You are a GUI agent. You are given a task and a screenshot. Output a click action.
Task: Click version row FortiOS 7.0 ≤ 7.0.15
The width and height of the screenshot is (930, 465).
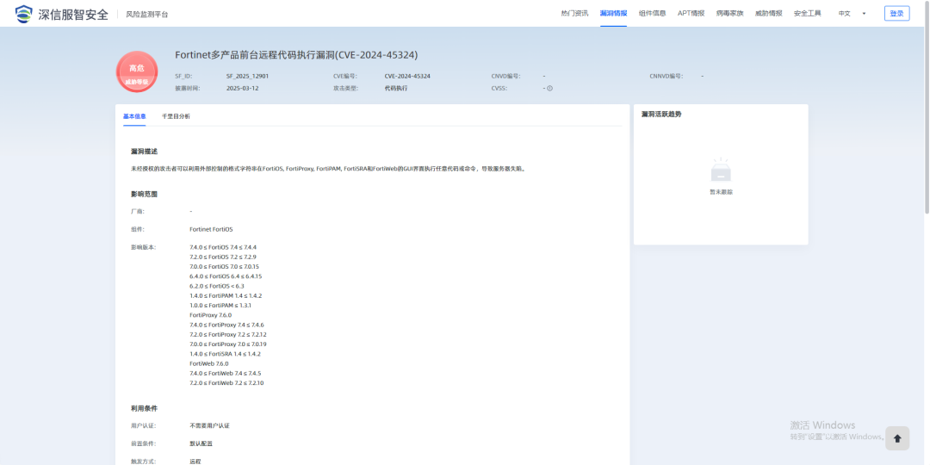pos(224,266)
